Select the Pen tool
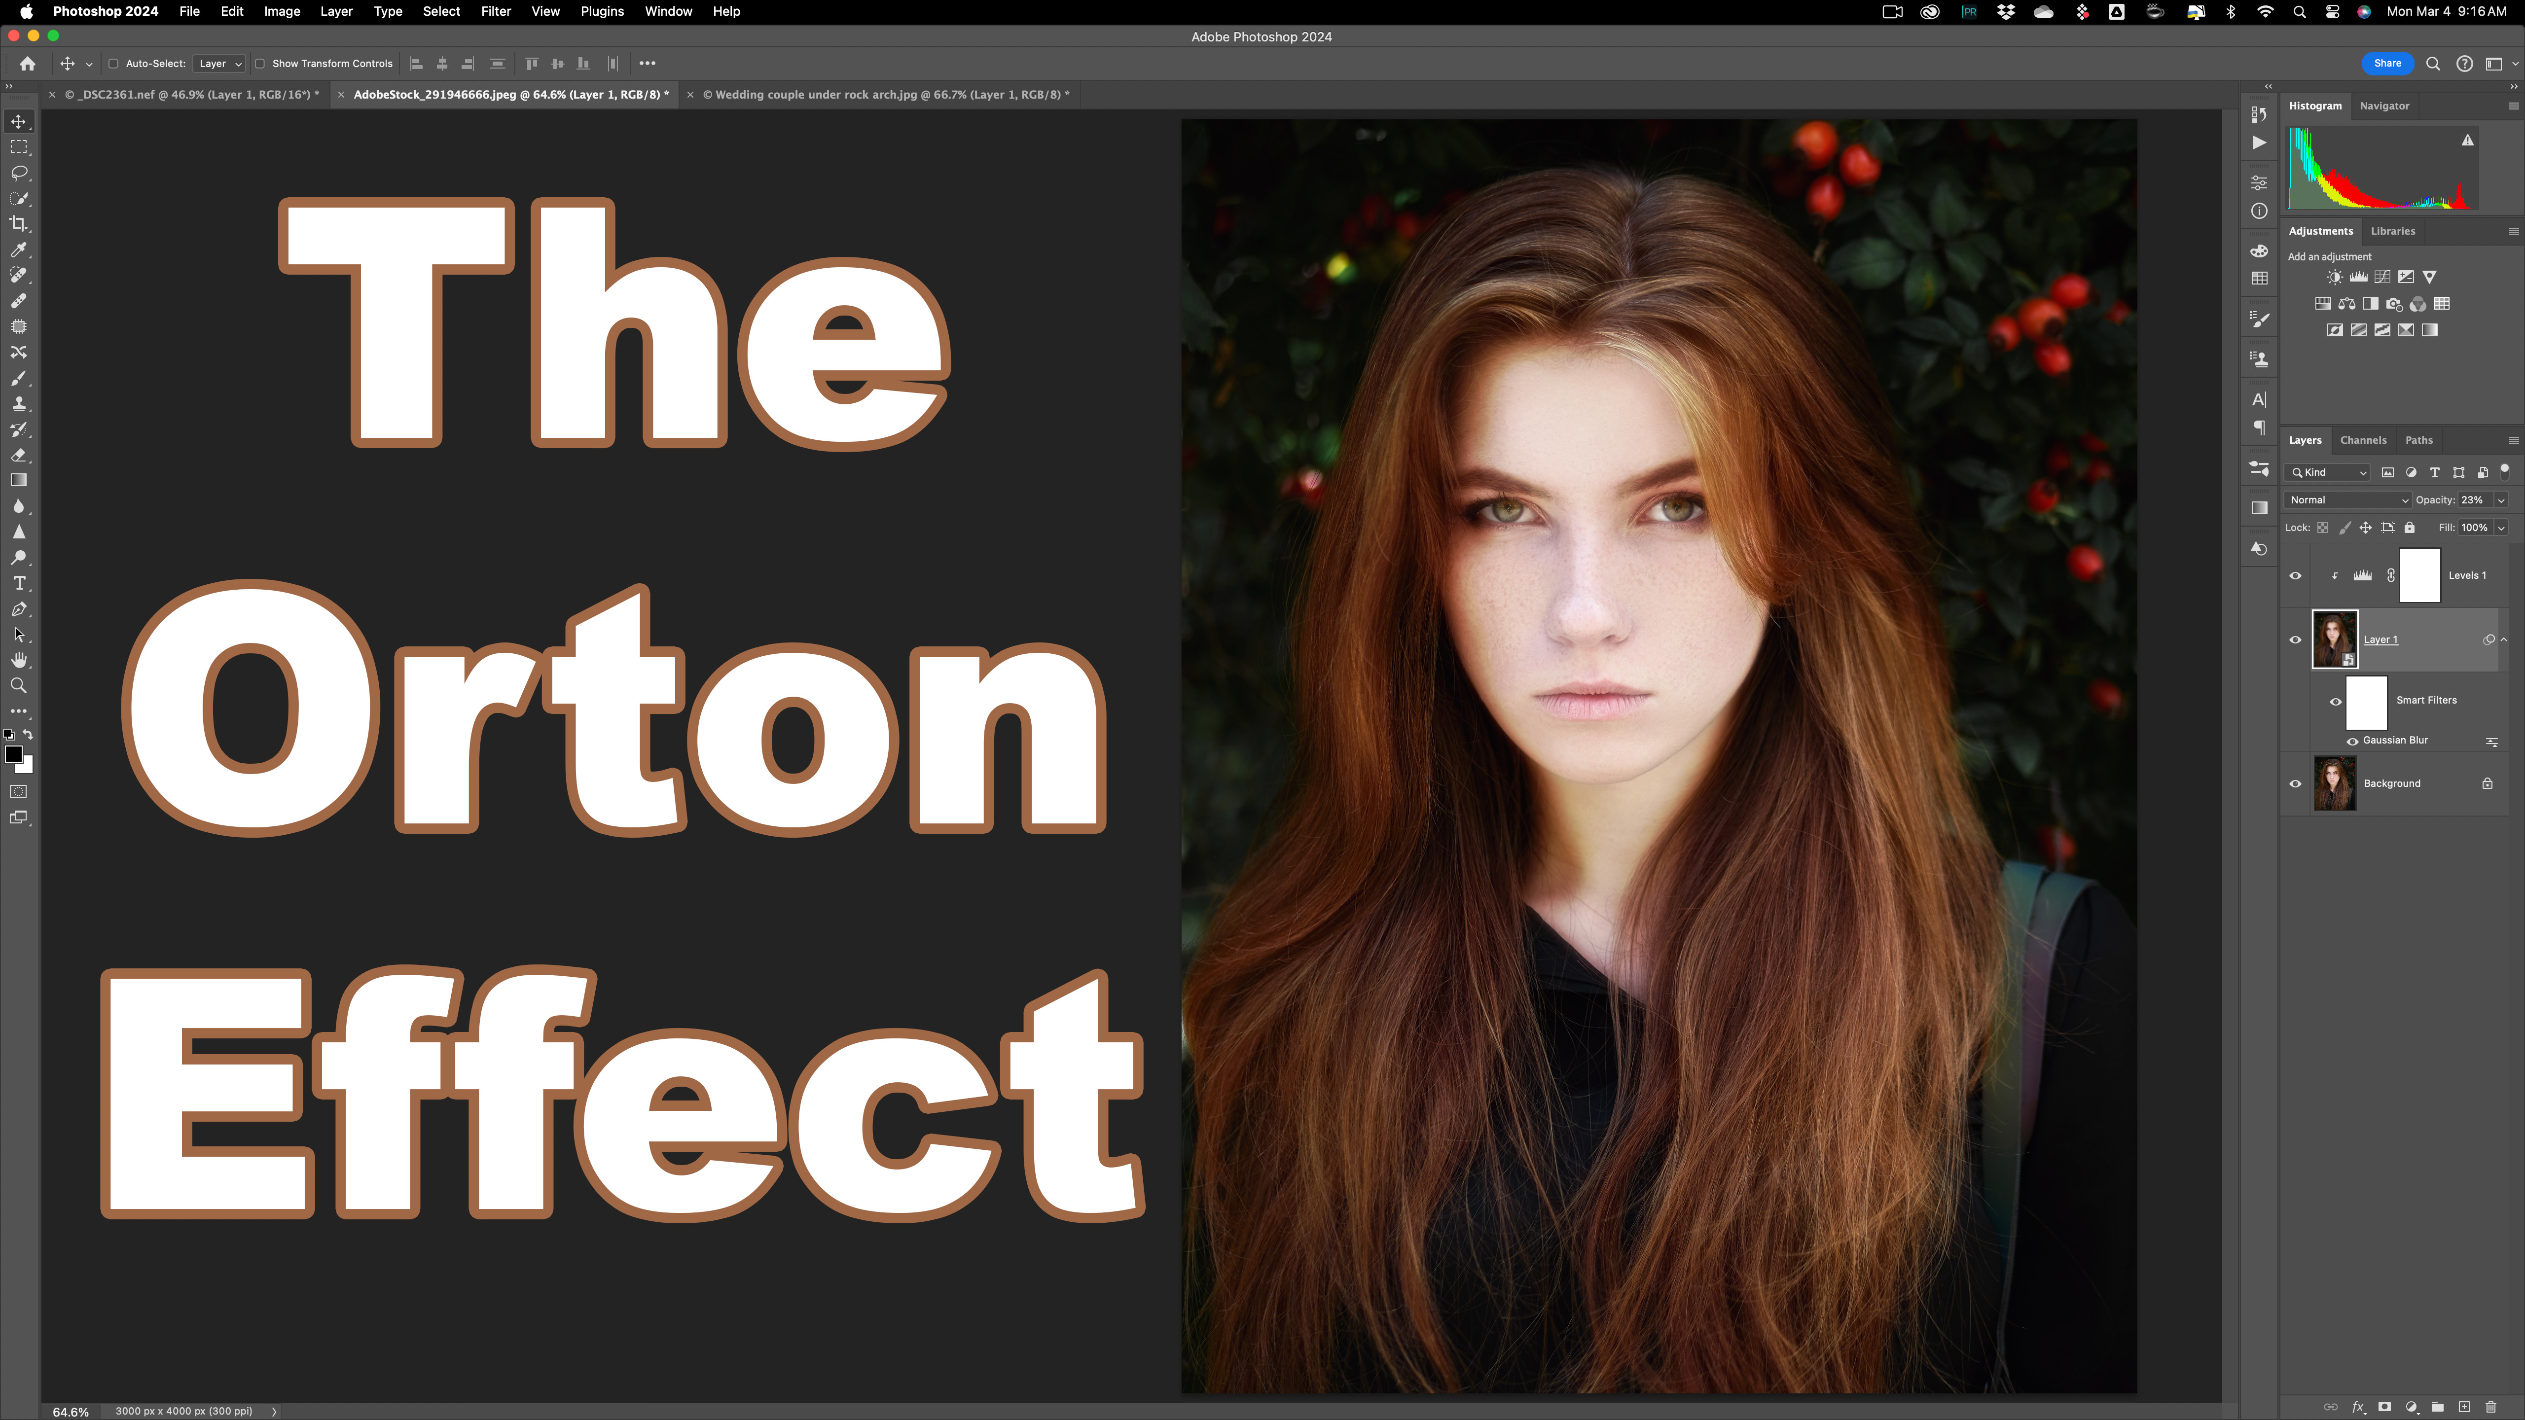 click(x=19, y=609)
